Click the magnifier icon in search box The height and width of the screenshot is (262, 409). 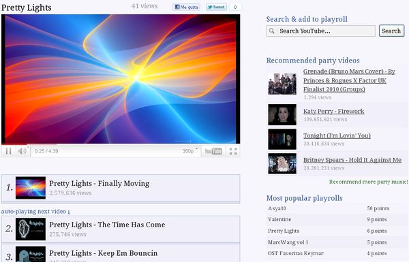click(x=271, y=31)
